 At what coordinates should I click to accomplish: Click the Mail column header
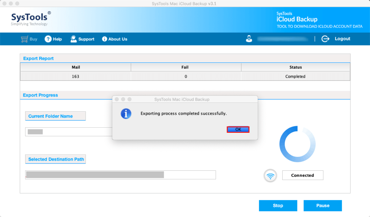[76, 67]
